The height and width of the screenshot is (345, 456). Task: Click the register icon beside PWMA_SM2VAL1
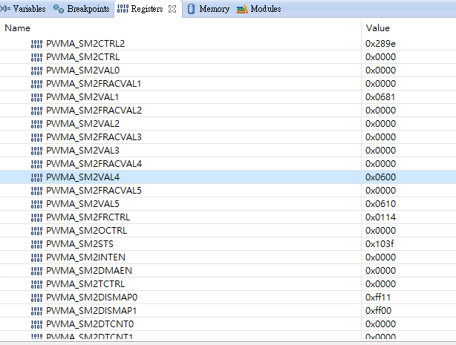click(36, 97)
